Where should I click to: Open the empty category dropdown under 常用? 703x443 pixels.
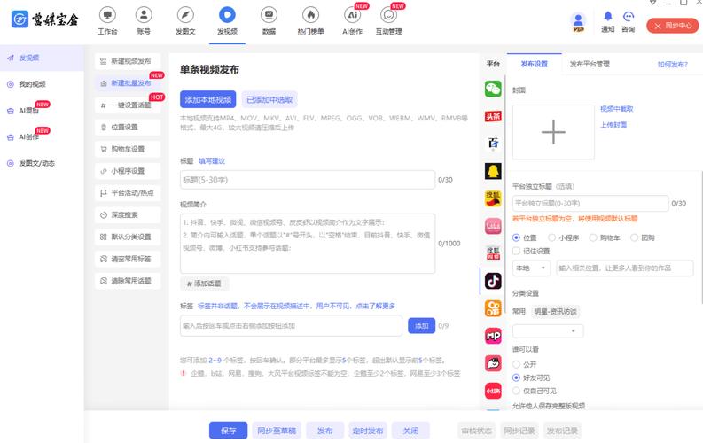pyautogui.click(x=548, y=331)
